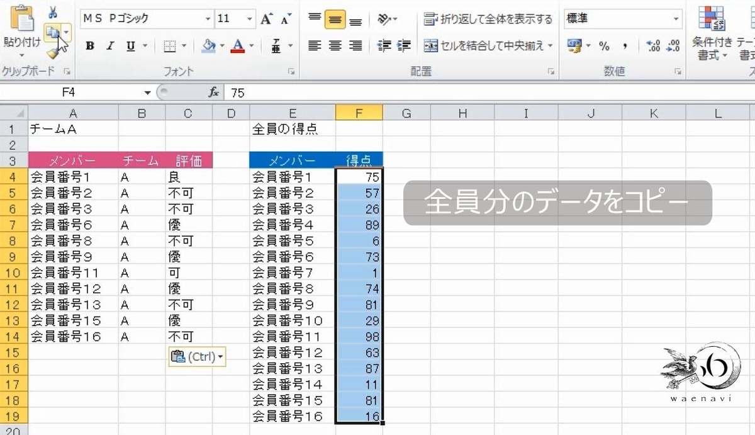Screen dimensions: 755x435
Task: Toggle Underline formatting
Action: click(x=130, y=46)
